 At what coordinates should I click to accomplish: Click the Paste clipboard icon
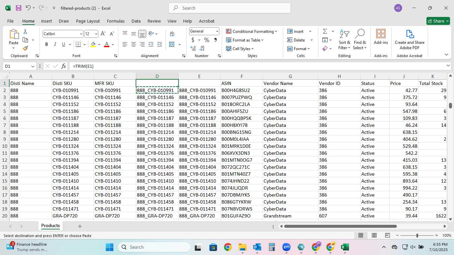[14, 34]
